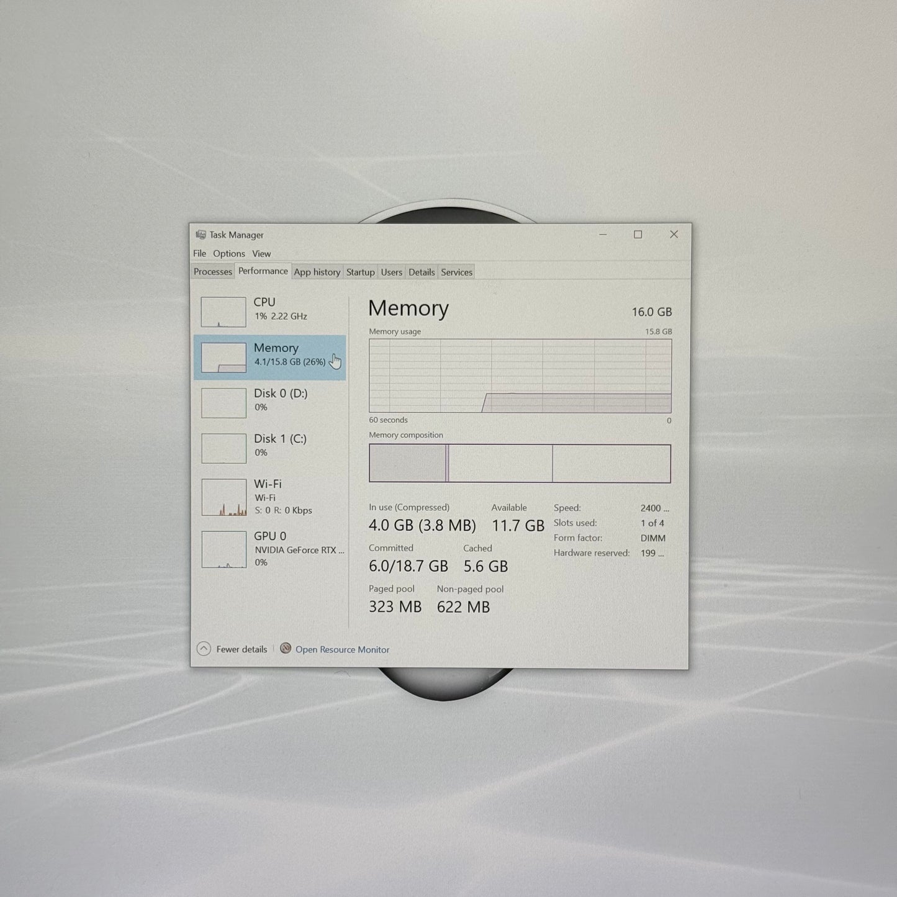Switch to the Startup tab

click(x=361, y=272)
